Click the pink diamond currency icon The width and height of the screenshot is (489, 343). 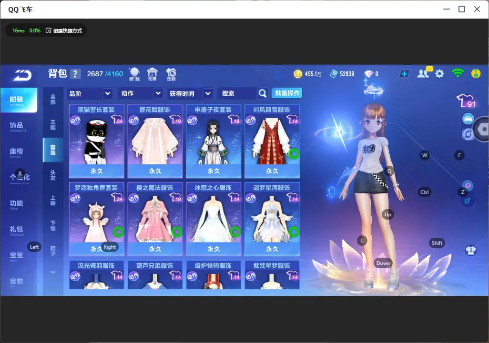click(368, 74)
